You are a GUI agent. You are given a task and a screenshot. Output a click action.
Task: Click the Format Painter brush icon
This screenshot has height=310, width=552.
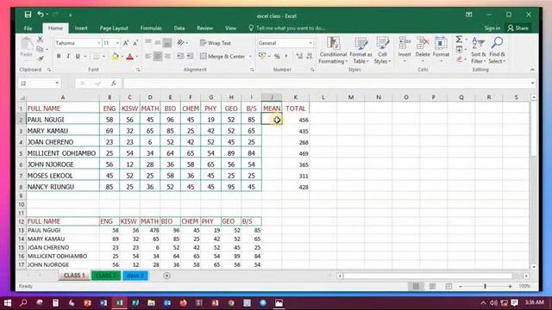(x=41, y=59)
